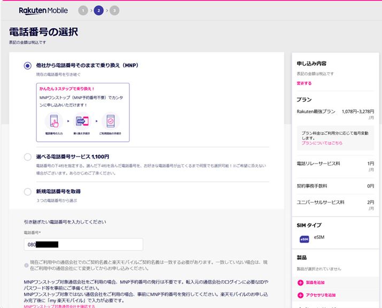Select 他社から電話番号そのままで乗り換え (MNP) radio option
The width and height of the screenshot is (382, 308).
[x=28, y=66]
